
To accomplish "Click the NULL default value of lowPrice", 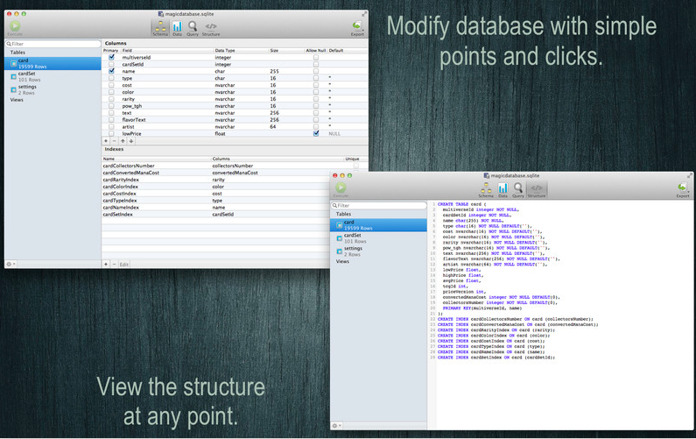I will (334, 134).
